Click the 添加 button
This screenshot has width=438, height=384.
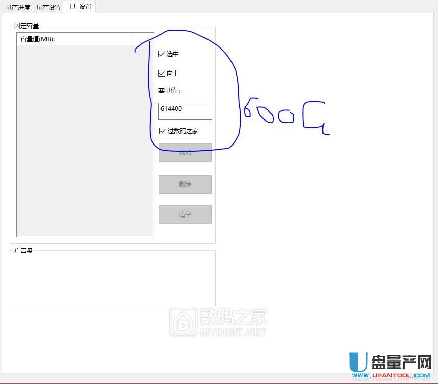coord(185,153)
